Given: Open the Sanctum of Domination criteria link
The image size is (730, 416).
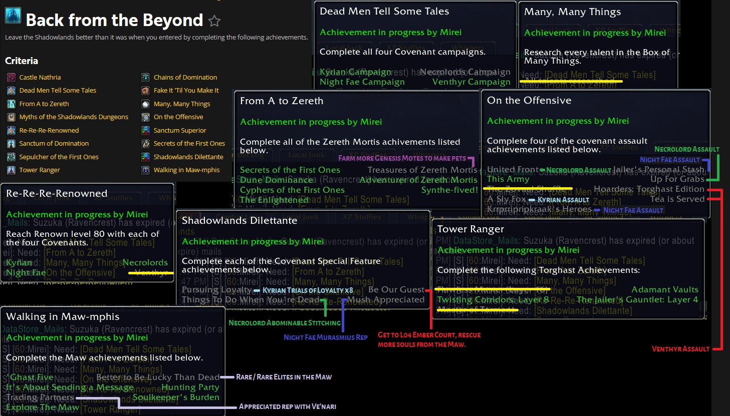Looking at the screenshot, I should (x=54, y=144).
